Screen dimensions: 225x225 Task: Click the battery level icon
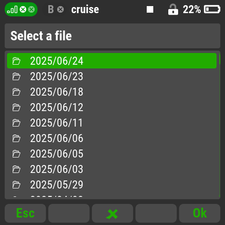[212, 9]
